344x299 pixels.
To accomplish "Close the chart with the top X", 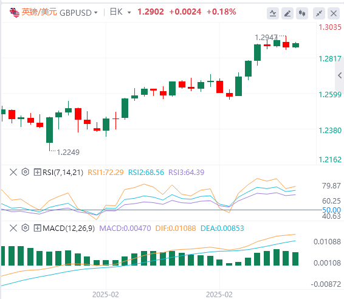I will tap(334, 13).
